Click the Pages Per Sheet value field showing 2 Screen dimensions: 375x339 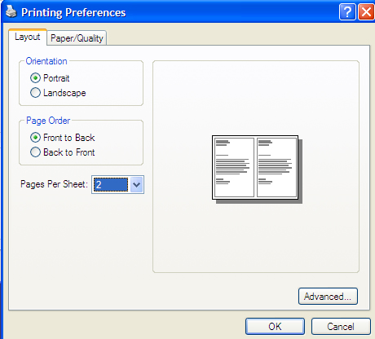point(111,185)
